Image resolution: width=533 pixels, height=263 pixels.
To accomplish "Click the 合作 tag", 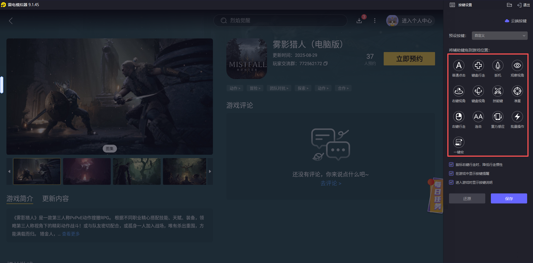I will pos(343,88).
